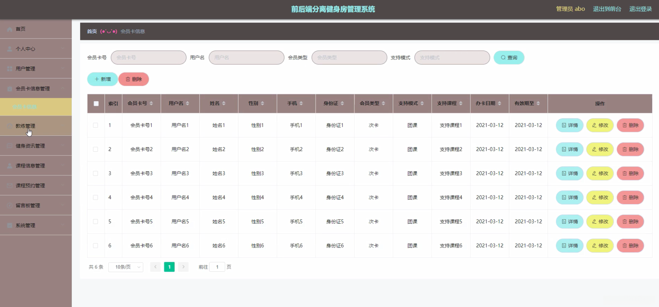Click 退出到前台 link in top bar
659x307 pixels.
click(607, 9)
